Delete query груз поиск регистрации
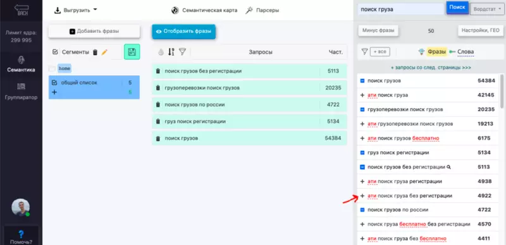The image size is (506, 245). (157, 121)
